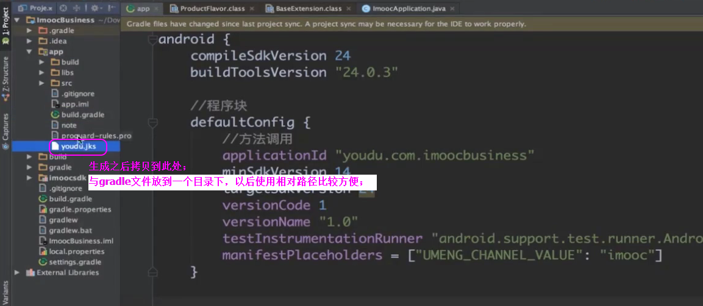The height and width of the screenshot is (306, 703).
Task: Select the gradlew file icon
Action: coord(43,220)
